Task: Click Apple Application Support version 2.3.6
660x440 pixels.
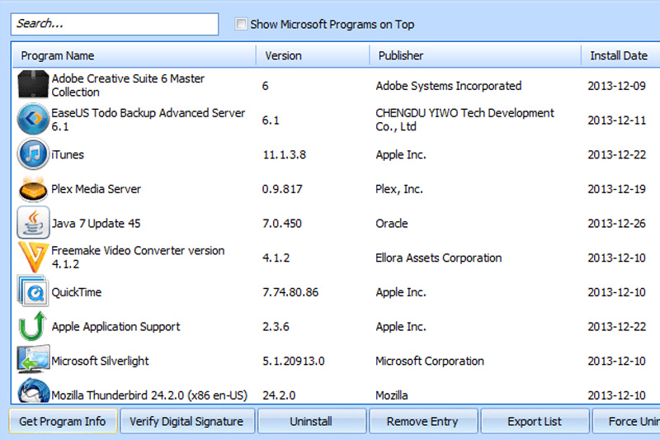Action: (276, 327)
